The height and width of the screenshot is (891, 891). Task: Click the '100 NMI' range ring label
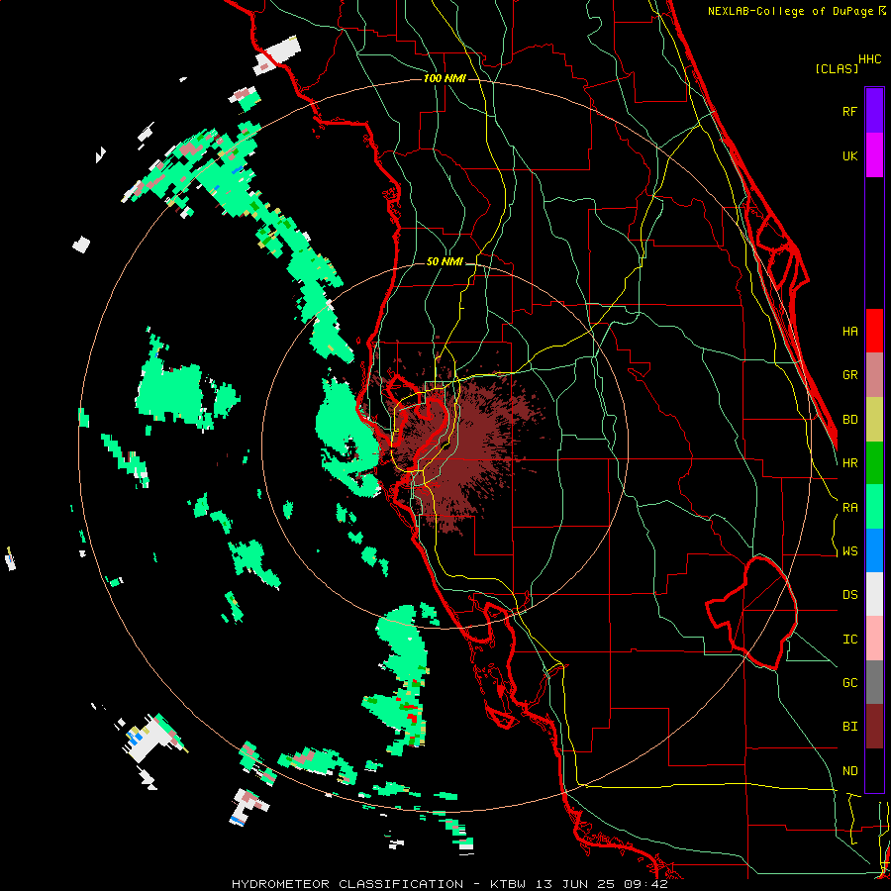tap(445, 78)
